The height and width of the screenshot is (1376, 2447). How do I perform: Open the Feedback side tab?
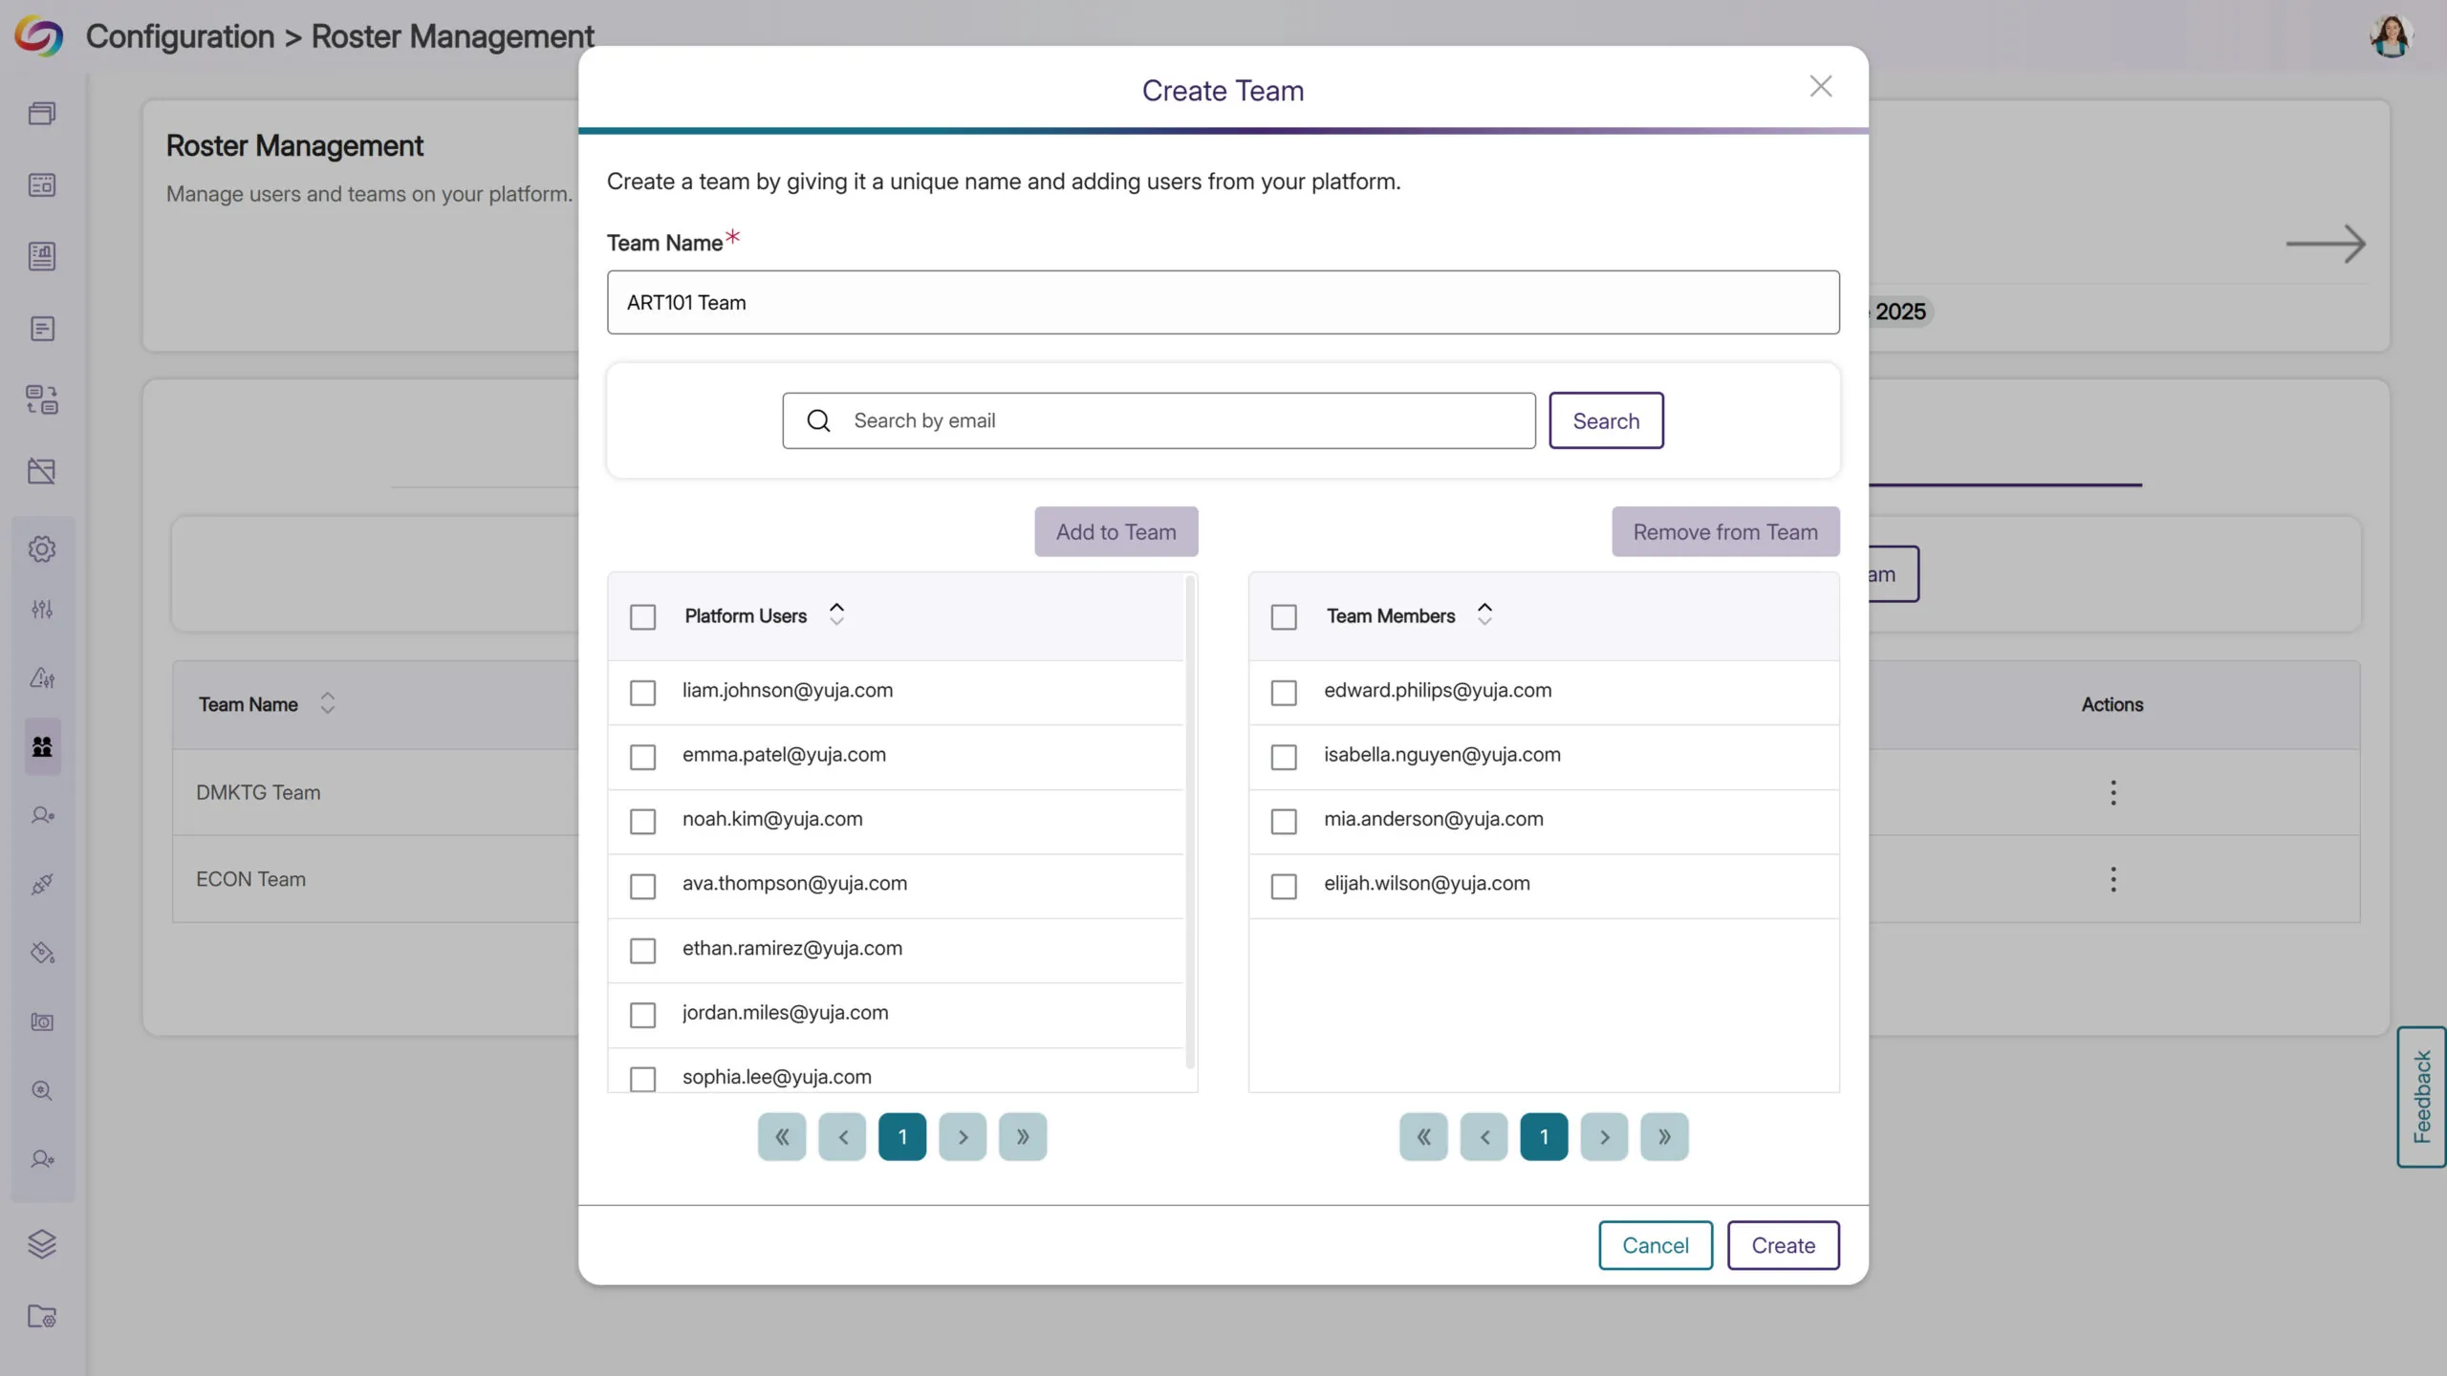(2421, 1096)
